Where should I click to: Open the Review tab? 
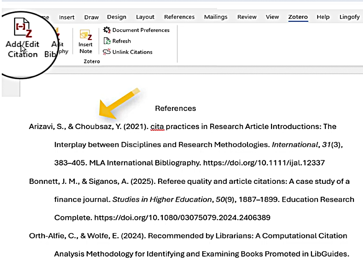point(247,17)
